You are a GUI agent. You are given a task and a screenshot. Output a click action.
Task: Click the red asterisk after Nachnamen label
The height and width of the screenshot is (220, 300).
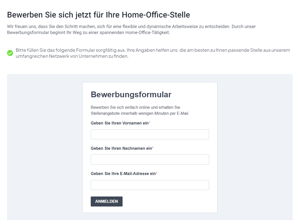(x=153, y=147)
